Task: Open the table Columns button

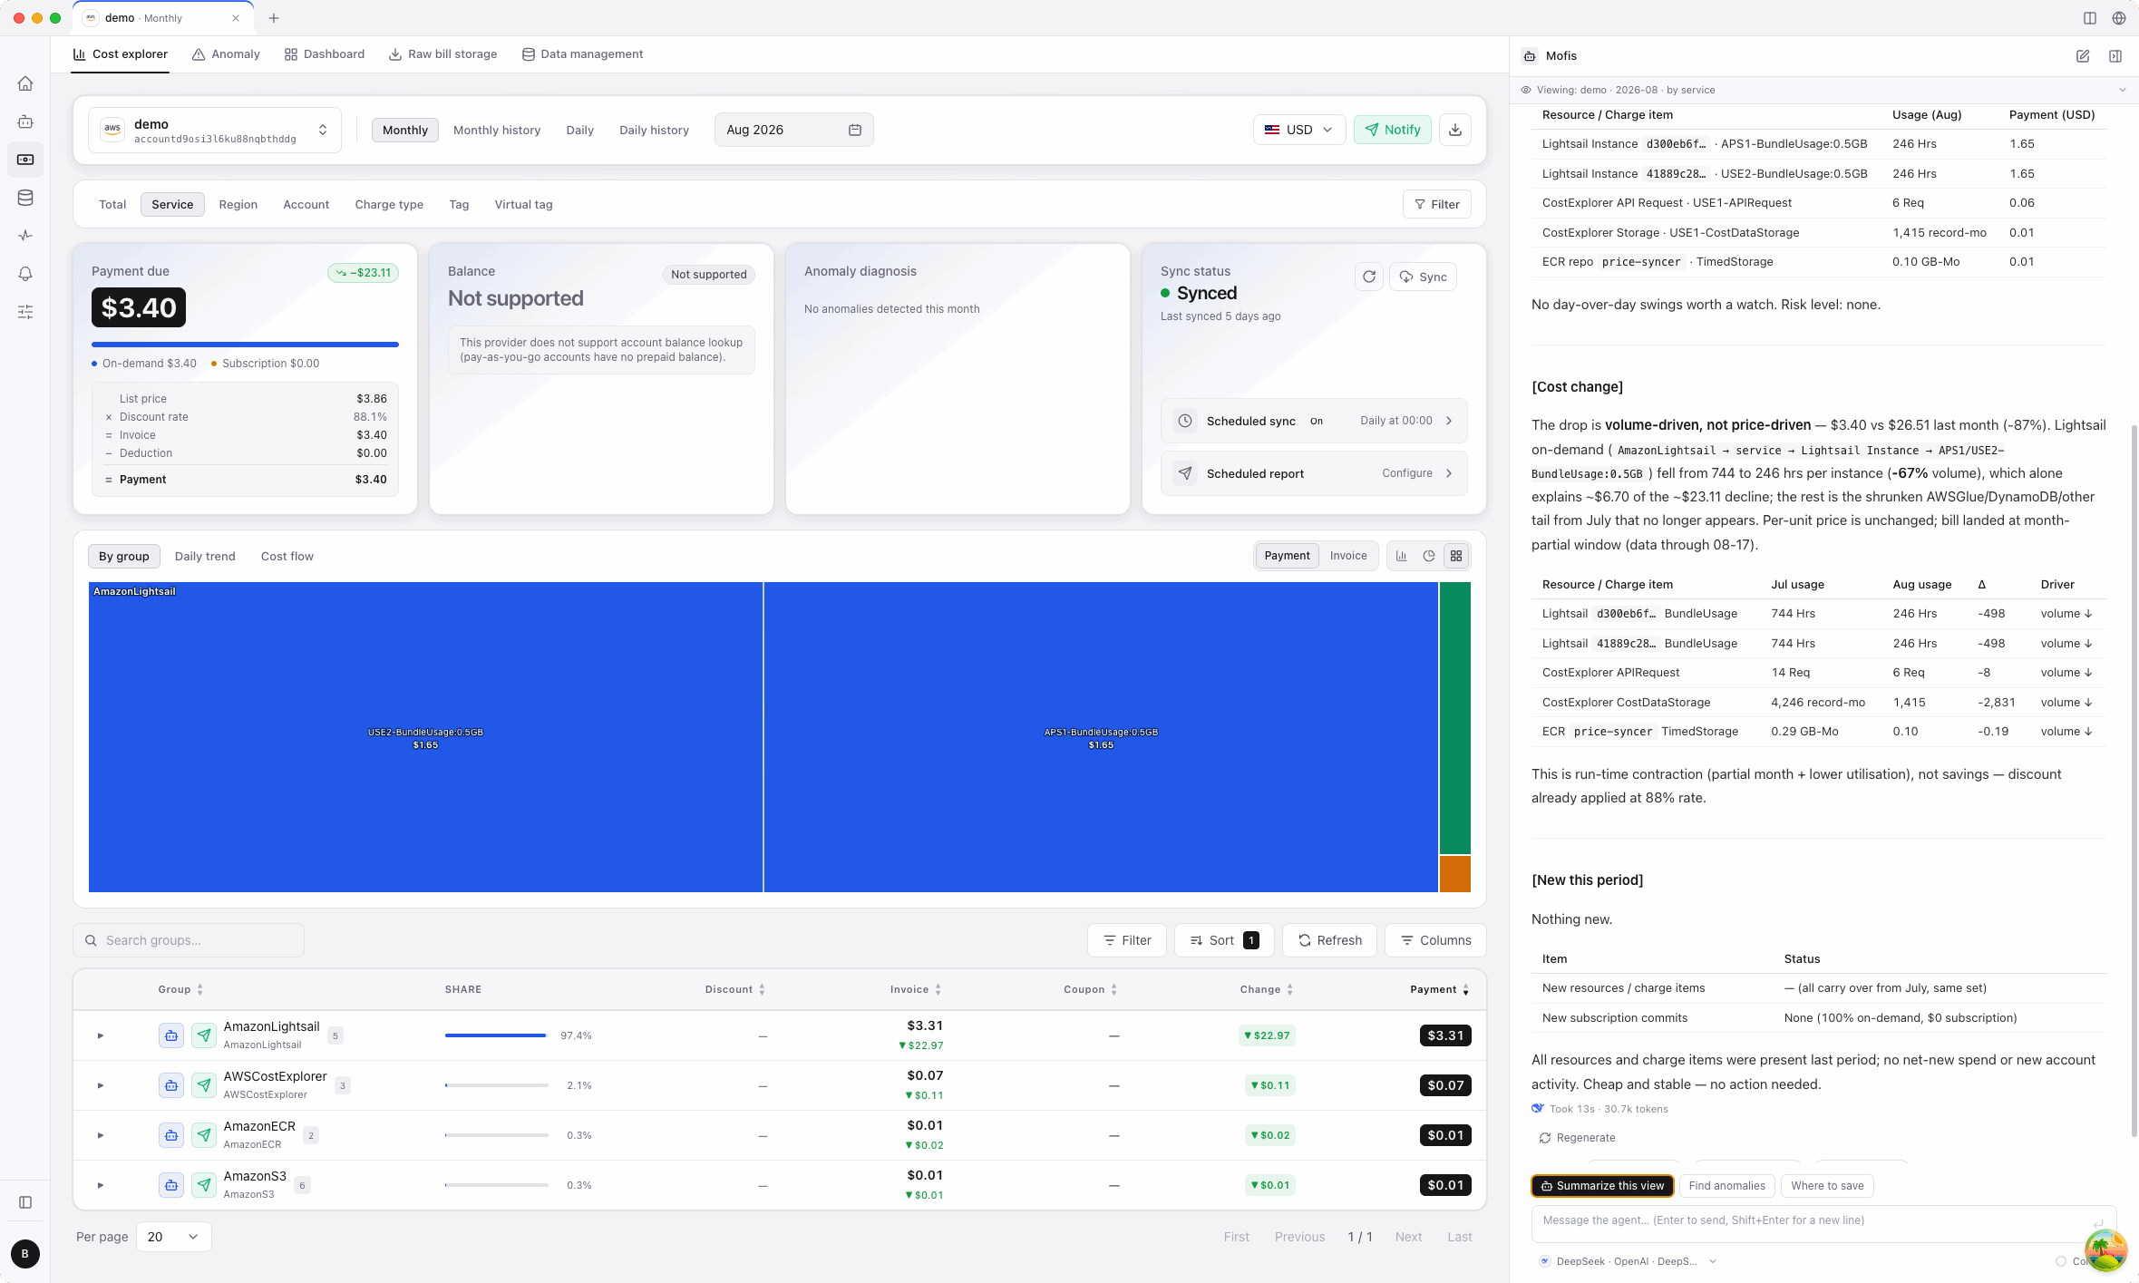Action: (x=1435, y=940)
